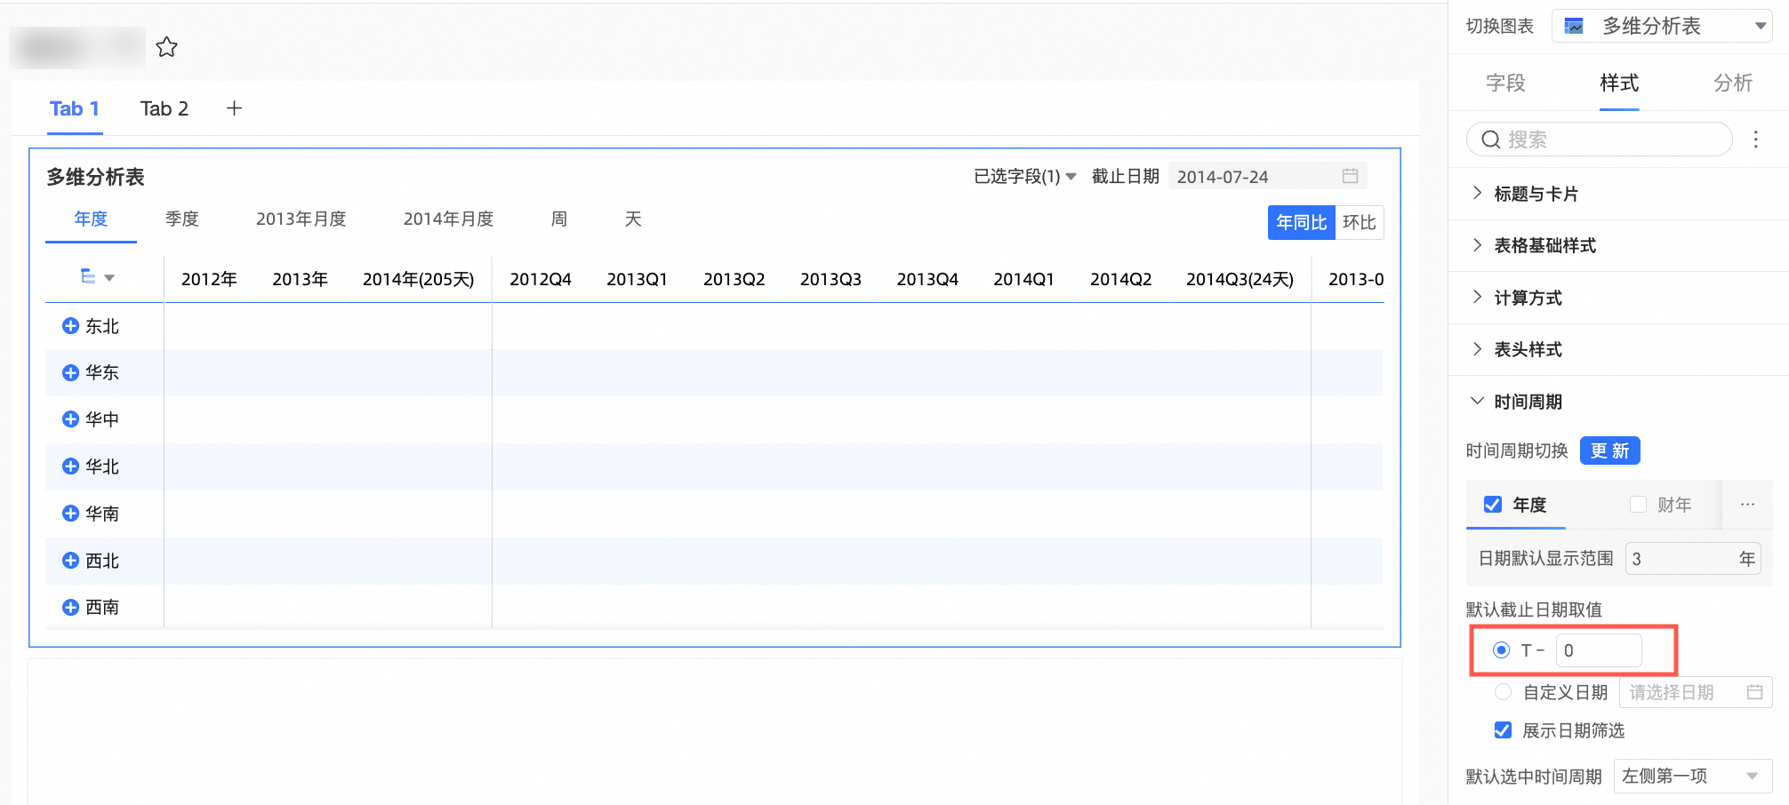Select the 天 period tab
The width and height of the screenshot is (1789, 805).
tap(633, 219)
